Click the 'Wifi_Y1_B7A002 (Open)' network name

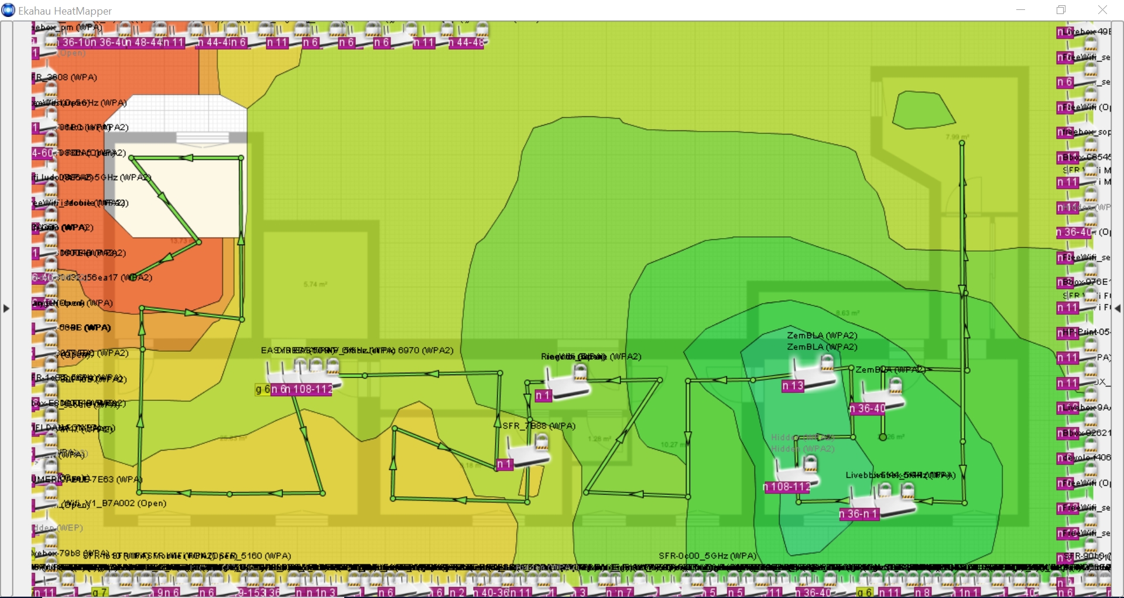[x=115, y=503]
